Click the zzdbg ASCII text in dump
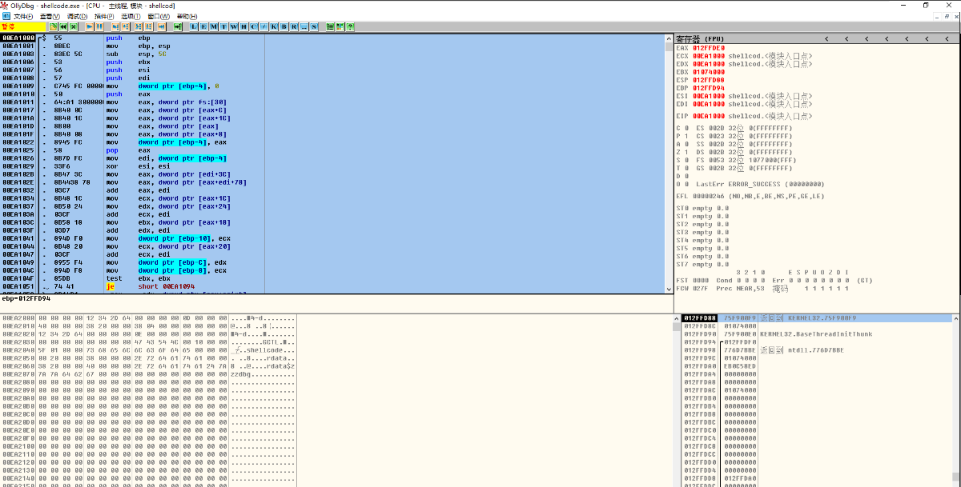 [x=241, y=373]
